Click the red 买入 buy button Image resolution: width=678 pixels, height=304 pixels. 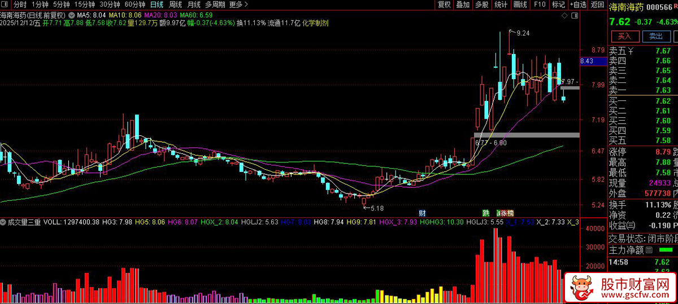point(624,37)
